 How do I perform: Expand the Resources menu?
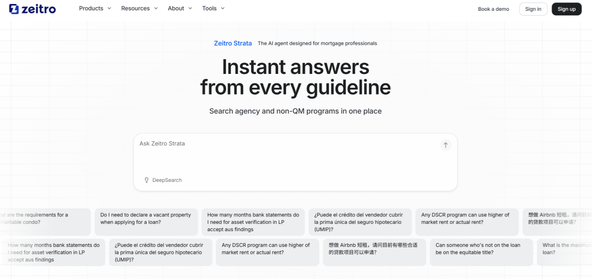pyautogui.click(x=140, y=8)
